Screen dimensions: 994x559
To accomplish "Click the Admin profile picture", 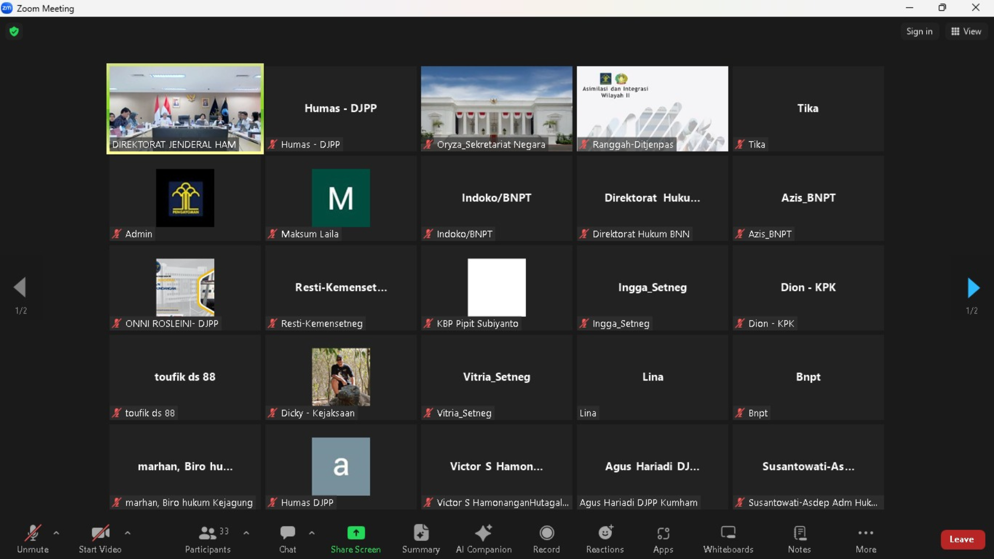I will 185,198.
